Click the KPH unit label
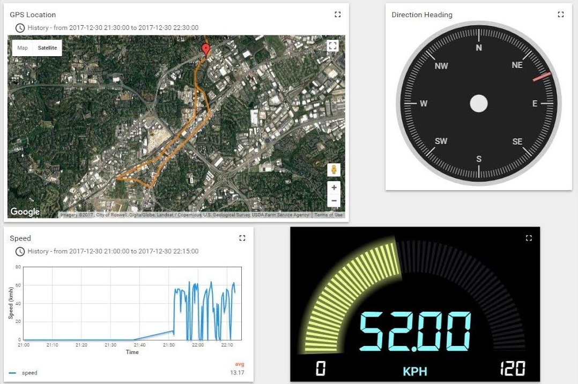The width and height of the screenshot is (578, 384). click(415, 371)
